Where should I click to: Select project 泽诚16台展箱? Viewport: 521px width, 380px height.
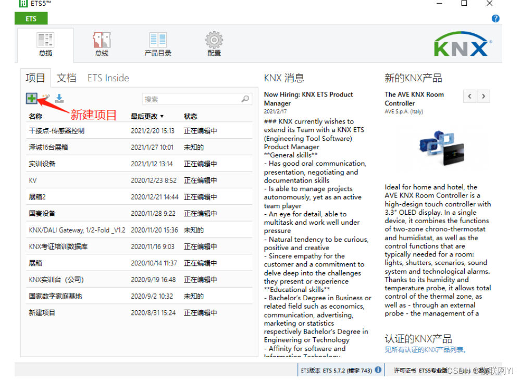pyautogui.click(x=139, y=148)
